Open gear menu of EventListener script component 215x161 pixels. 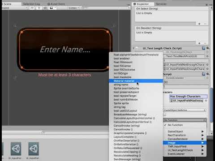[208, 74]
